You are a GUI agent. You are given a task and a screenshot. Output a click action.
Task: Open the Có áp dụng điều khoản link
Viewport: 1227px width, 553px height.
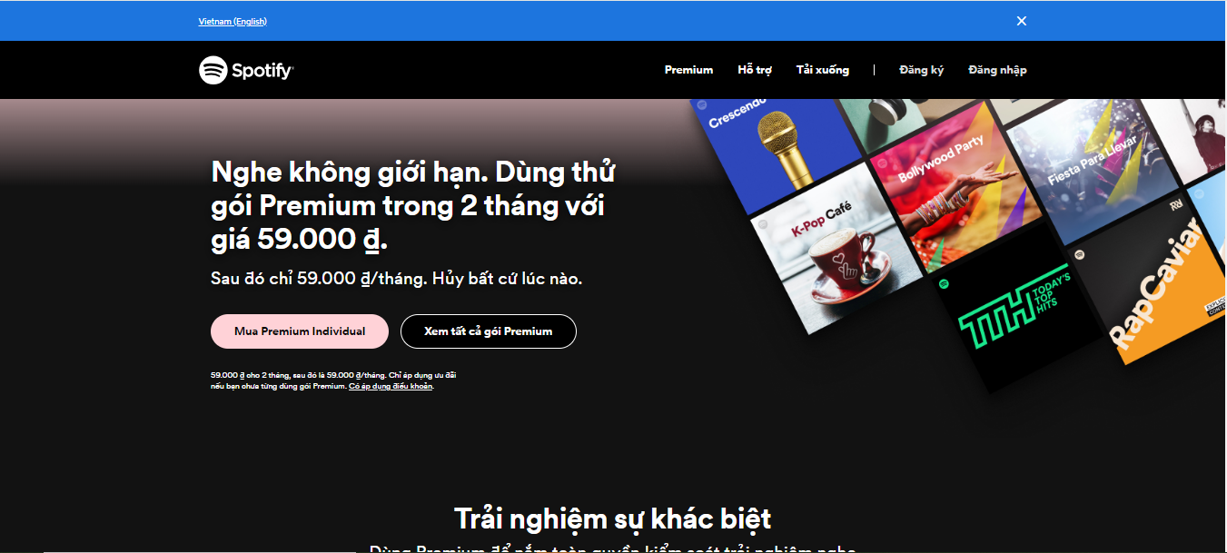[x=391, y=387]
